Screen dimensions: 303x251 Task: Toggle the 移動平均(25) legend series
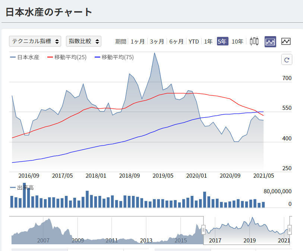pyautogui.click(x=67, y=57)
